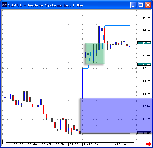This screenshot has width=153, height=148.
Task: Click the 4529 price marker label
Action: 144,133
